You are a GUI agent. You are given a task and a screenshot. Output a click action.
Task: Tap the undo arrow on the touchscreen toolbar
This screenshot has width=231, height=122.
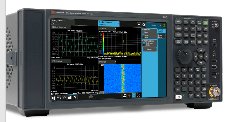[59, 98]
